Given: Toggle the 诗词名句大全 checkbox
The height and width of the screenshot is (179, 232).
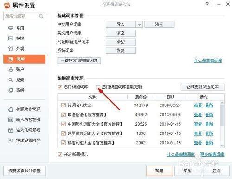Looking at the screenshot, I should click(x=64, y=105).
